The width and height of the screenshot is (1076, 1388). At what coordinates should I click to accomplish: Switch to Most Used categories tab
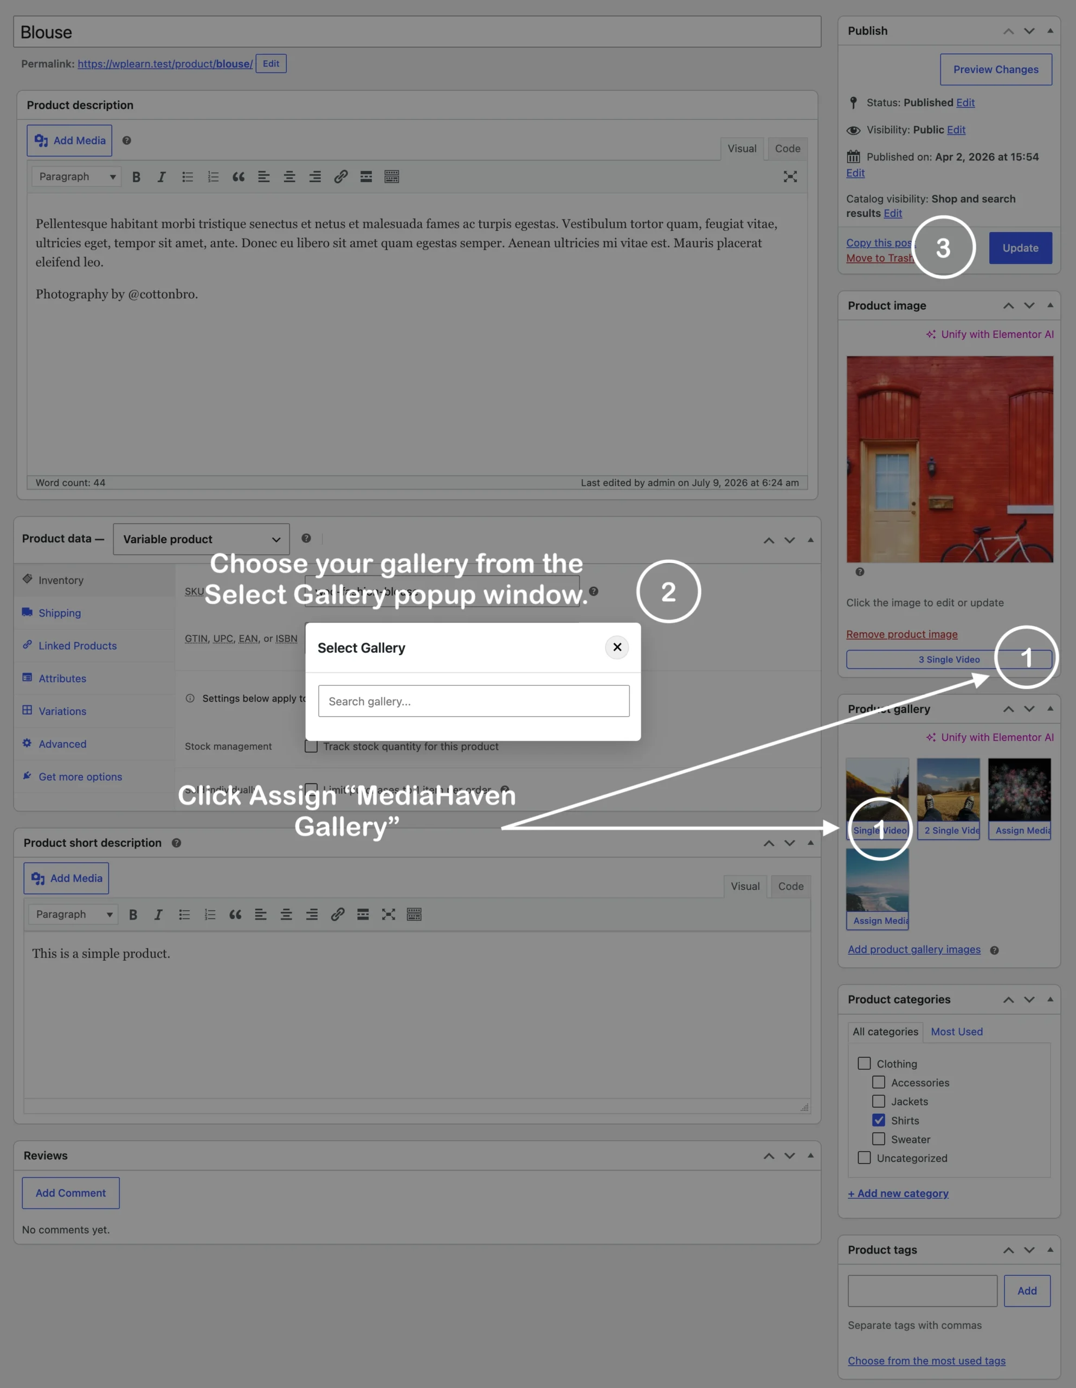click(x=957, y=1031)
